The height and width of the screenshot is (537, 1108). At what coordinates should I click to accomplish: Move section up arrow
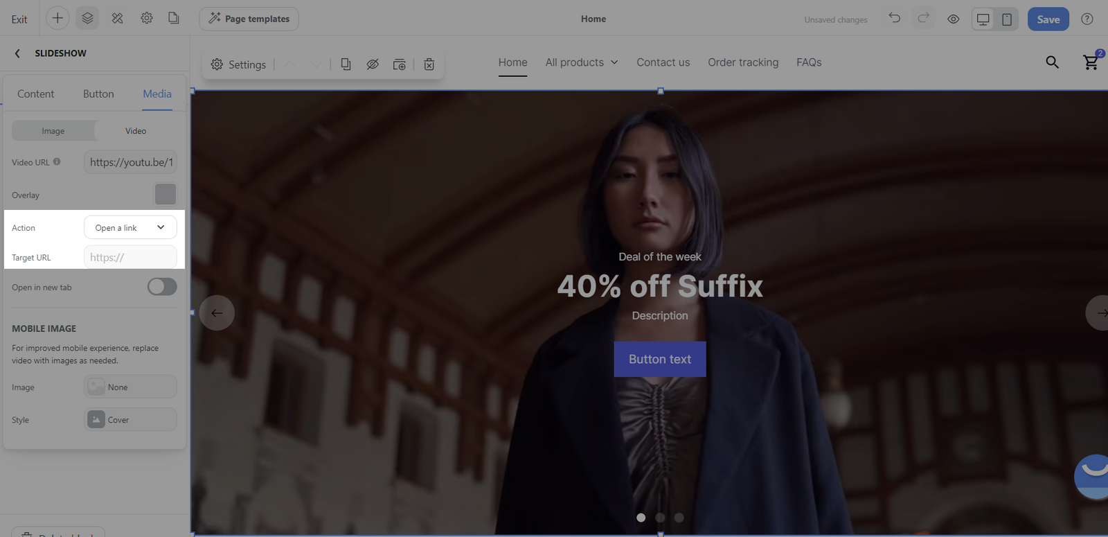(x=289, y=64)
